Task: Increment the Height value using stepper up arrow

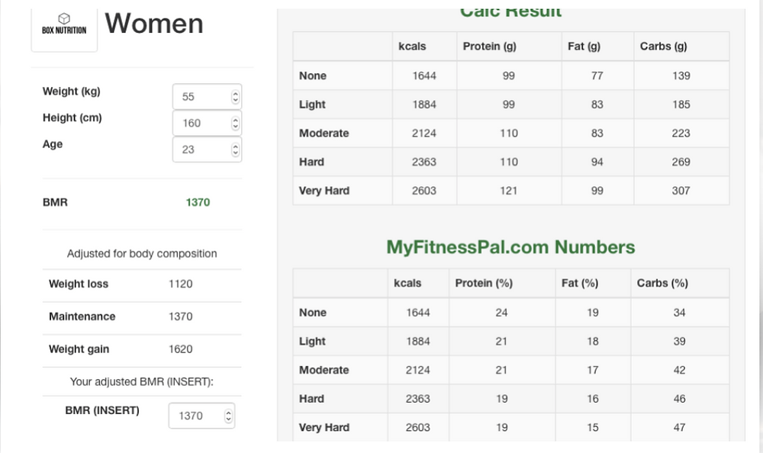Action: tap(237, 118)
